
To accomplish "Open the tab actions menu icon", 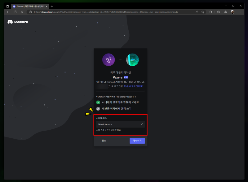I will 7,6.
